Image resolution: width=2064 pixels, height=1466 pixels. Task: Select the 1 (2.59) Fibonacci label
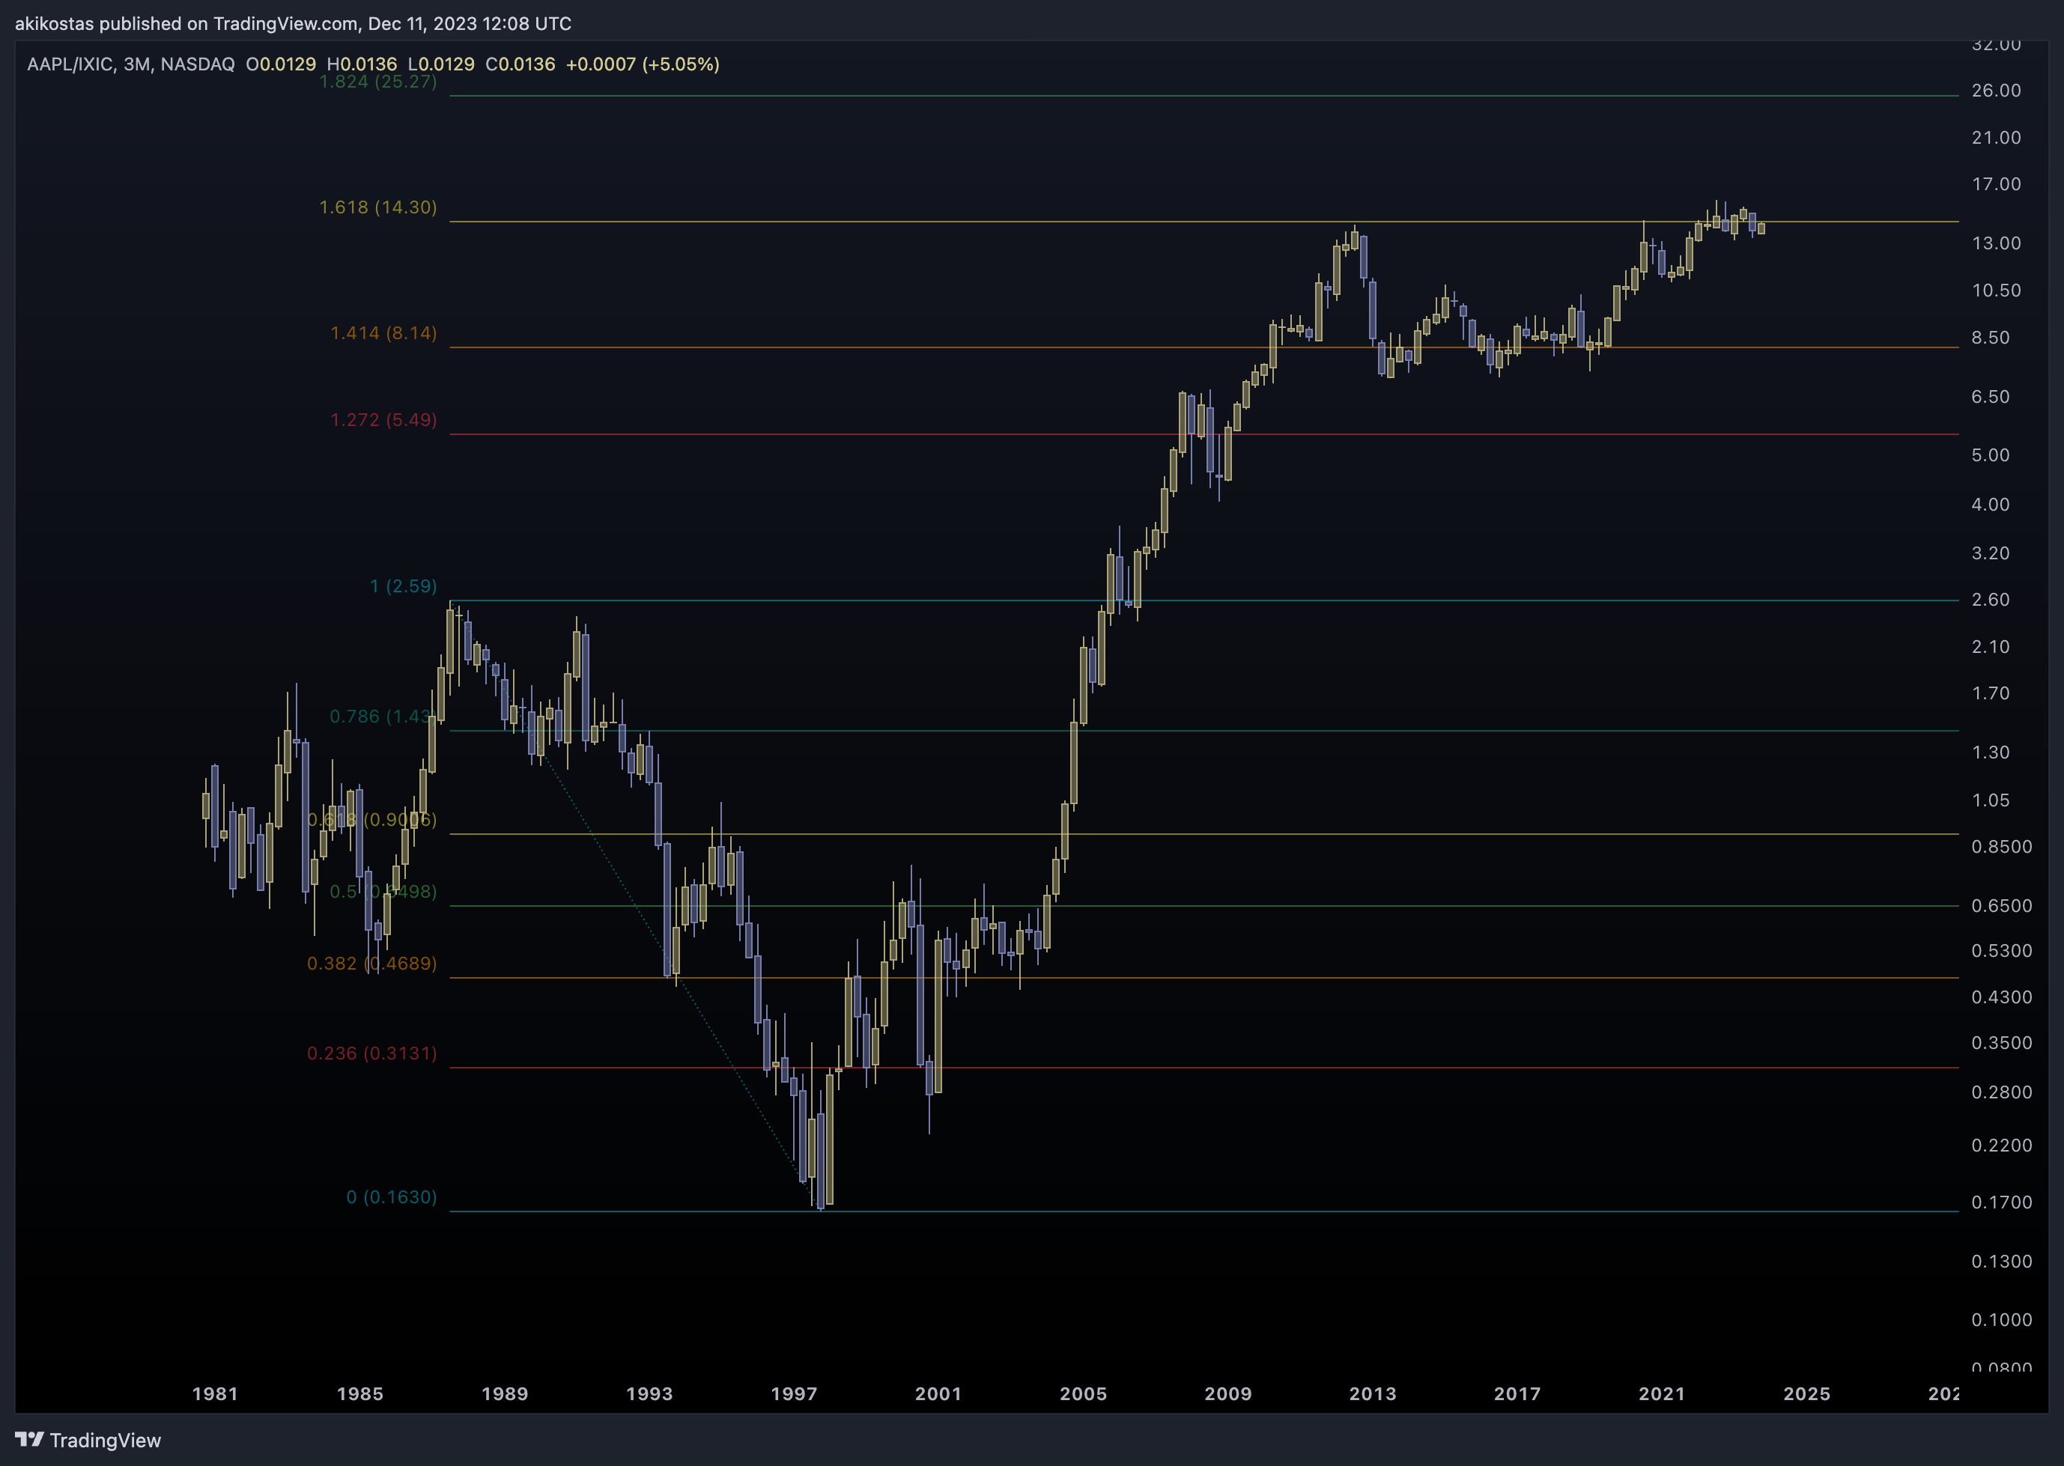404,586
